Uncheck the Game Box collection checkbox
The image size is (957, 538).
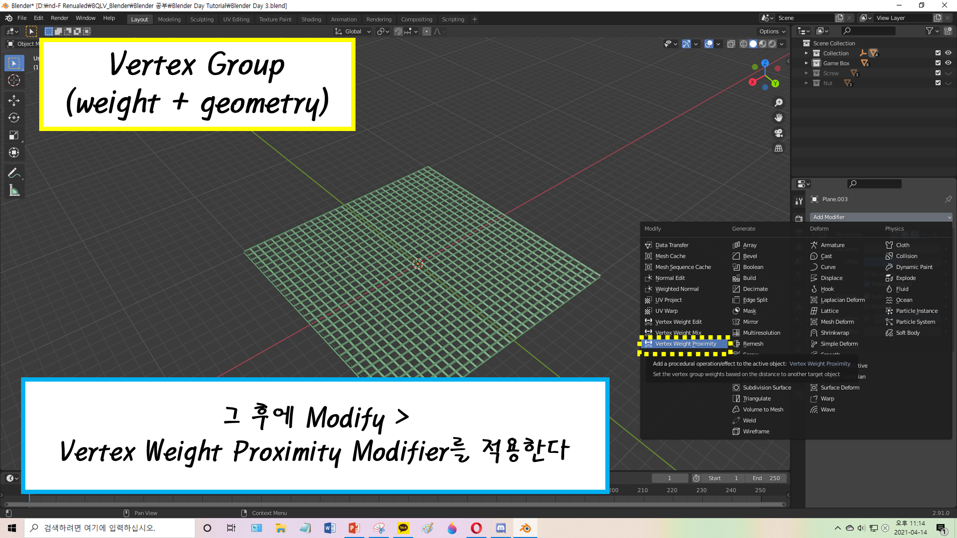(x=938, y=63)
